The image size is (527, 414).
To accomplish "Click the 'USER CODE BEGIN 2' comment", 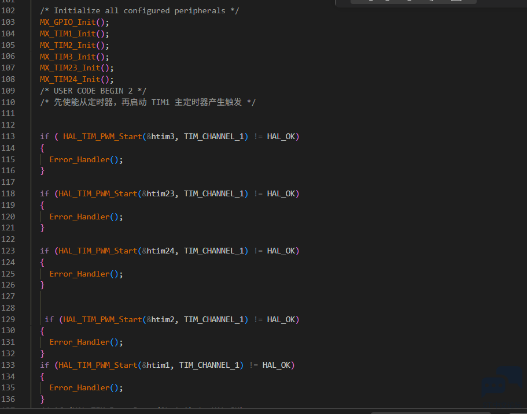I will point(93,91).
